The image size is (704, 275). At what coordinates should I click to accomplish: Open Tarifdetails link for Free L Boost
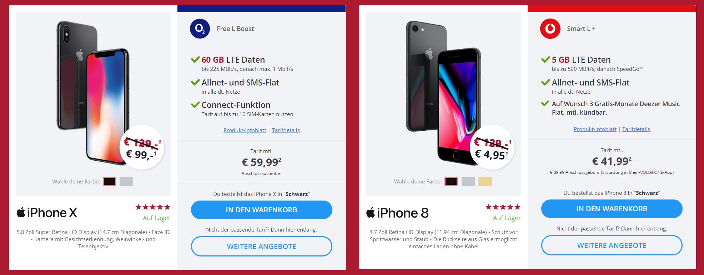coord(286,130)
